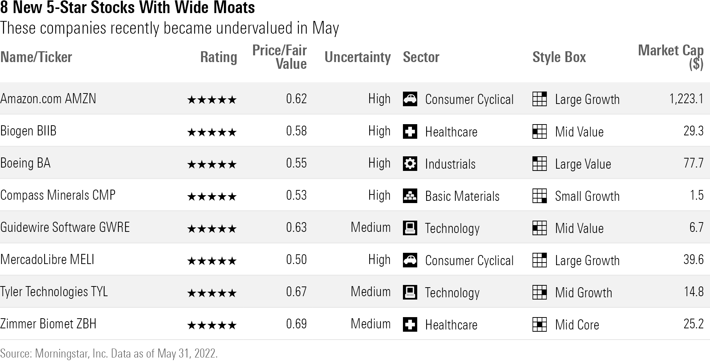Viewport: 710px width, 362px height.
Task: Click the Uncertainty column header
Action: pos(357,57)
